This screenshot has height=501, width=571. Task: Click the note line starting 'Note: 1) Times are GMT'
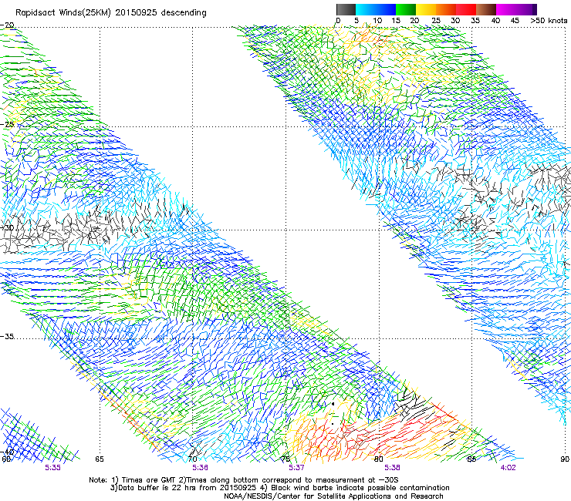pyautogui.click(x=244, y=480)
